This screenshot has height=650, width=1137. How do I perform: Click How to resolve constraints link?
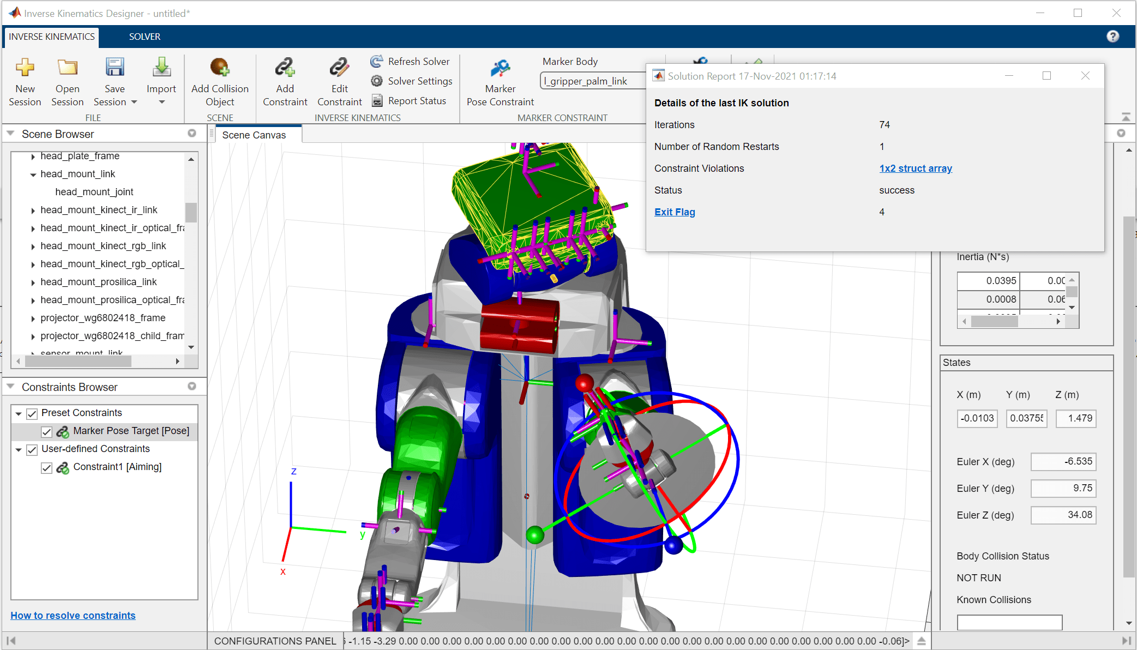73,615
